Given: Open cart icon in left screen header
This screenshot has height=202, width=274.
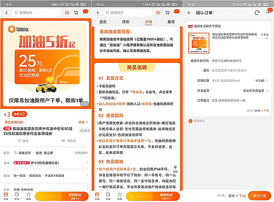Looking at the screenshot, I should point(76,13).
